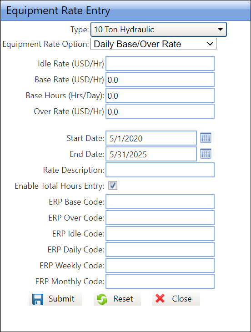Select the Base Rate (USD/Hr) field

pos(160,80)
